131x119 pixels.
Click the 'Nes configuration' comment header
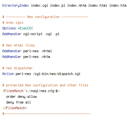(x=45, y=17)
